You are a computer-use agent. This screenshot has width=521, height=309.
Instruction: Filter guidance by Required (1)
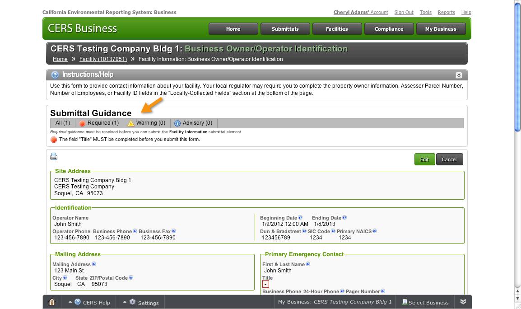99,123
